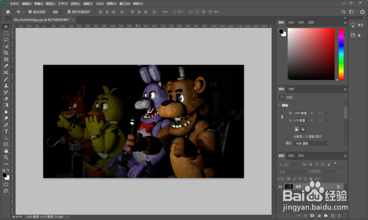Set canvas to landscape orientation
Image resolution: width=368 pixels, height=220 pixels.
click(x=303, y=129)
